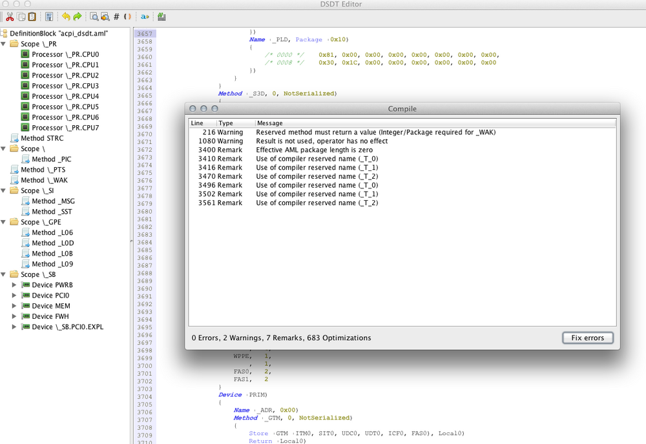Click the Message column header
The height and width of the screenshot is (444, 646).
pos(270,123)
